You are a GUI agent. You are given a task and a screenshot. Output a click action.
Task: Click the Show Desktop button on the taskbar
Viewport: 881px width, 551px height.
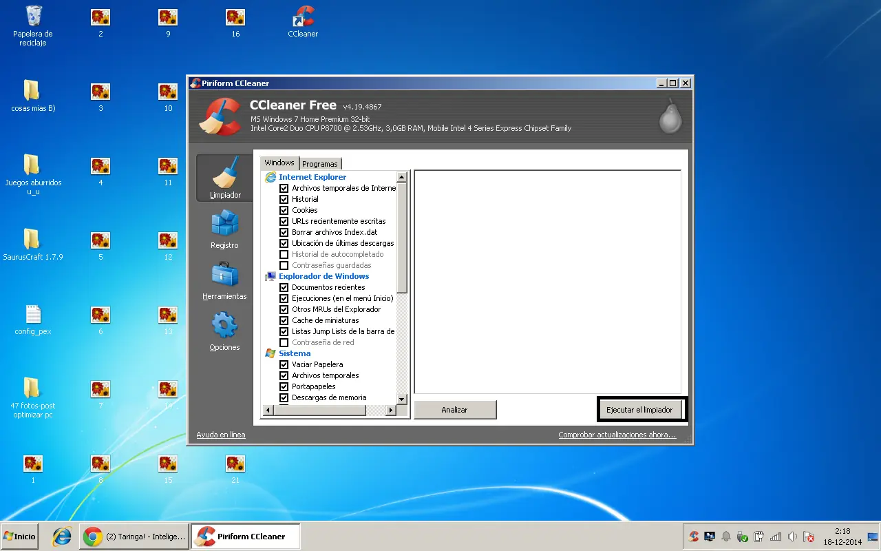pyautogui.click(x=873, y=537)
